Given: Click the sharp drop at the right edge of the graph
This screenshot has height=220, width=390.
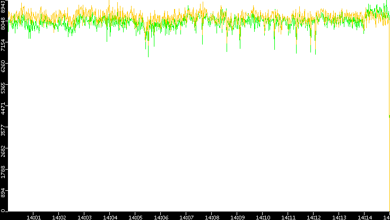Looking at the screenshot, I should [x=389, y=115].
